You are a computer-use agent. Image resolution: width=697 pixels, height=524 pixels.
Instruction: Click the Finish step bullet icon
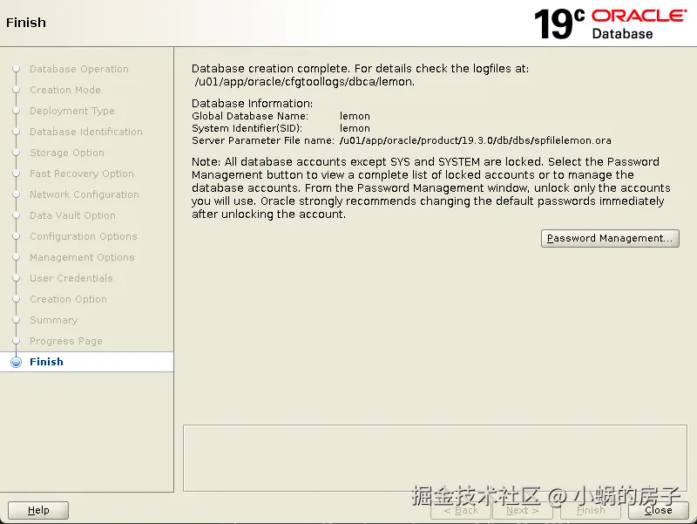[x=16, y=362]
